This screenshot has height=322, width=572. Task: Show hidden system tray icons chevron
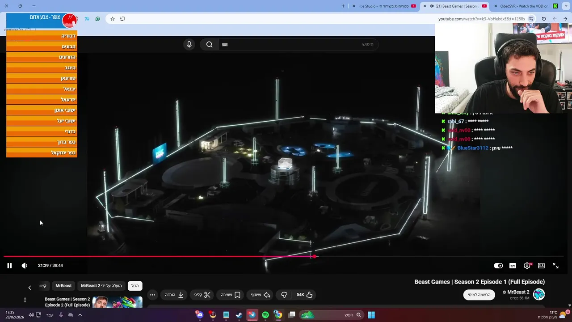pyautogui.click(x=80, y=315)
